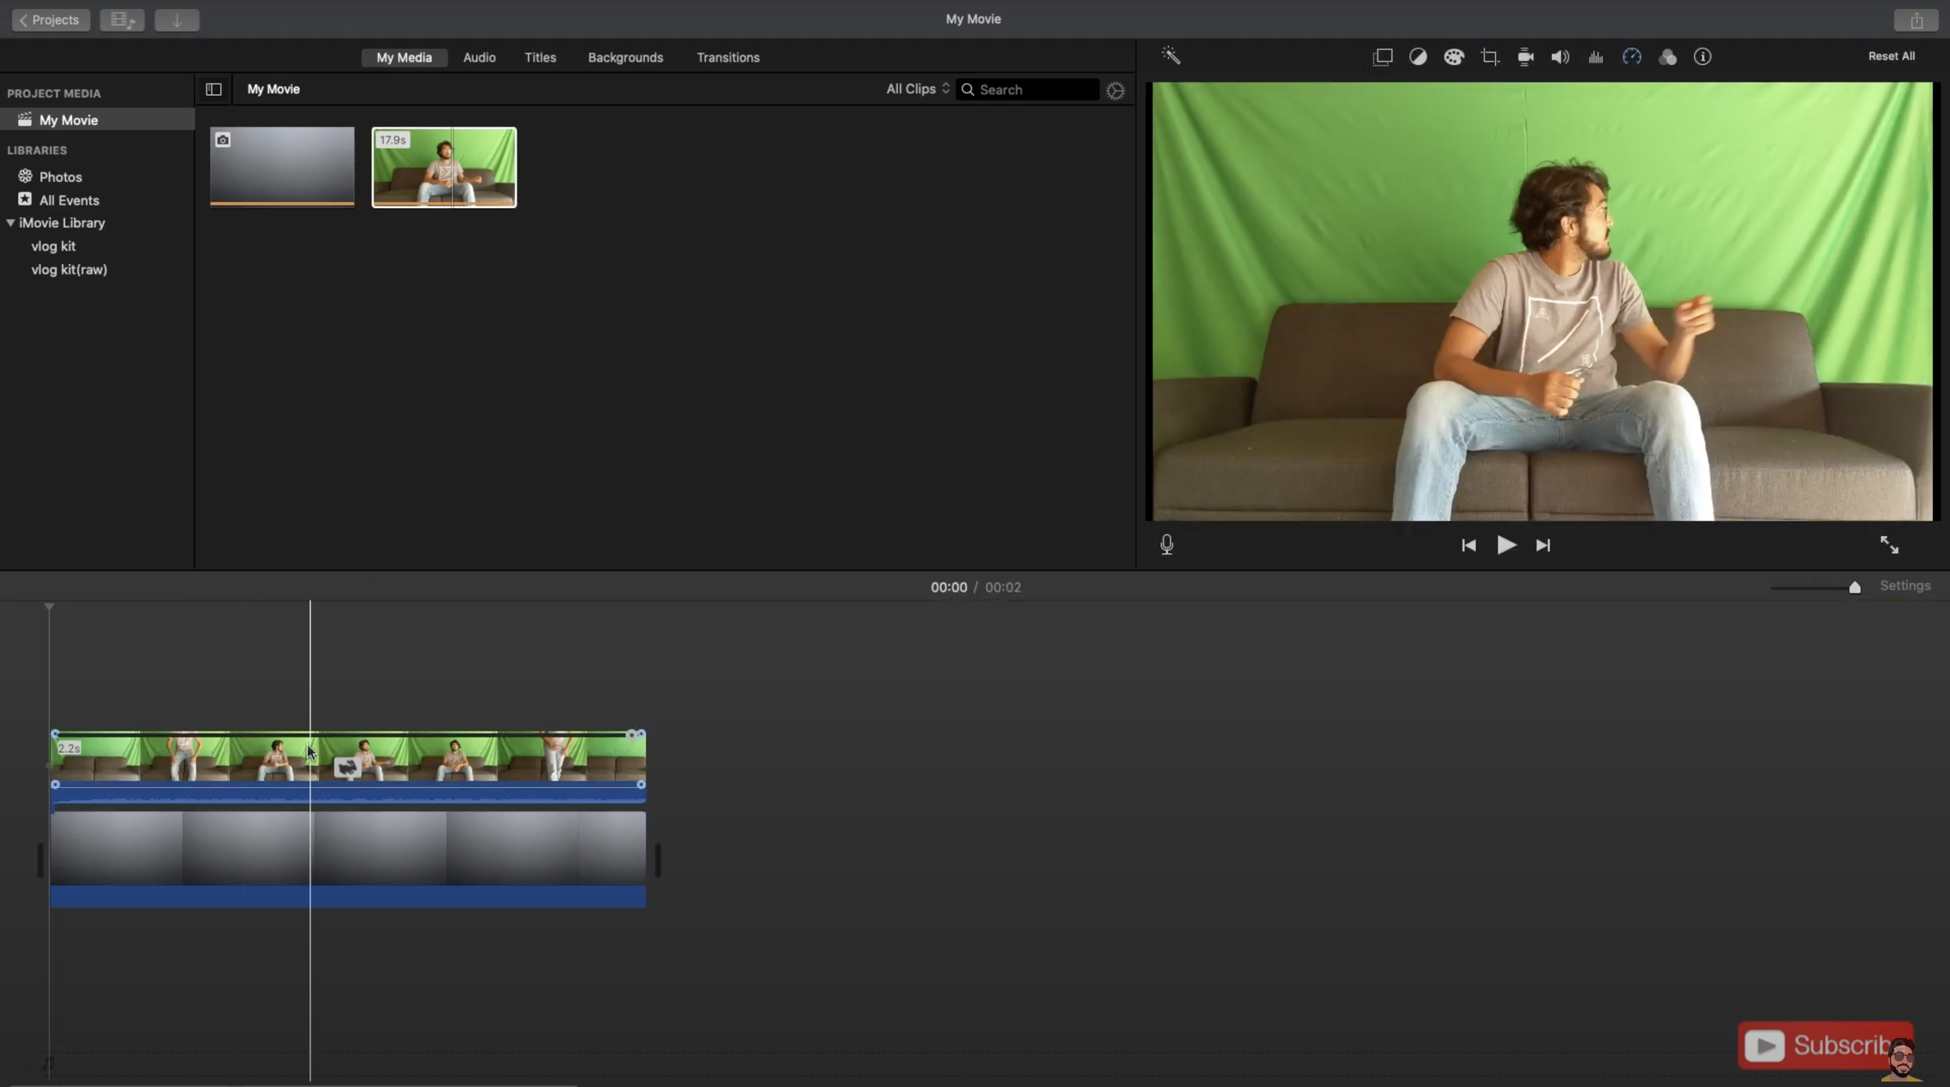This screenshot has width=1950, height=1087.
Task: Open the clip Speed controls
Action: 1632,57
